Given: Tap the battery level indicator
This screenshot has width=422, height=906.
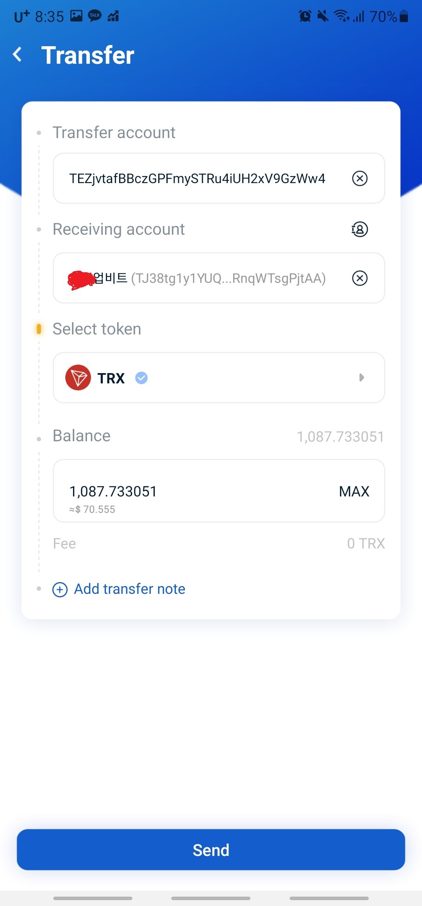Looking at the screenshot, I should tap(403, 16).
